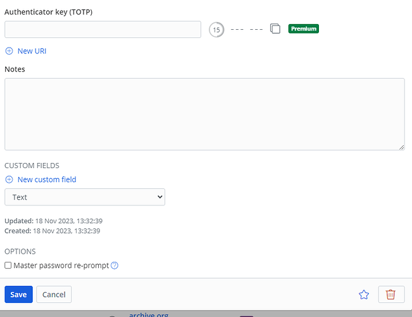Click the New URI plus icon
This screenshot has width=412, height=317.
point(9,51)
